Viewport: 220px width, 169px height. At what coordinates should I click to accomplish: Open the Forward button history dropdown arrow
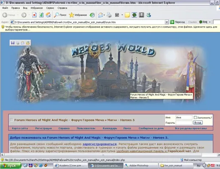point(29,15)
